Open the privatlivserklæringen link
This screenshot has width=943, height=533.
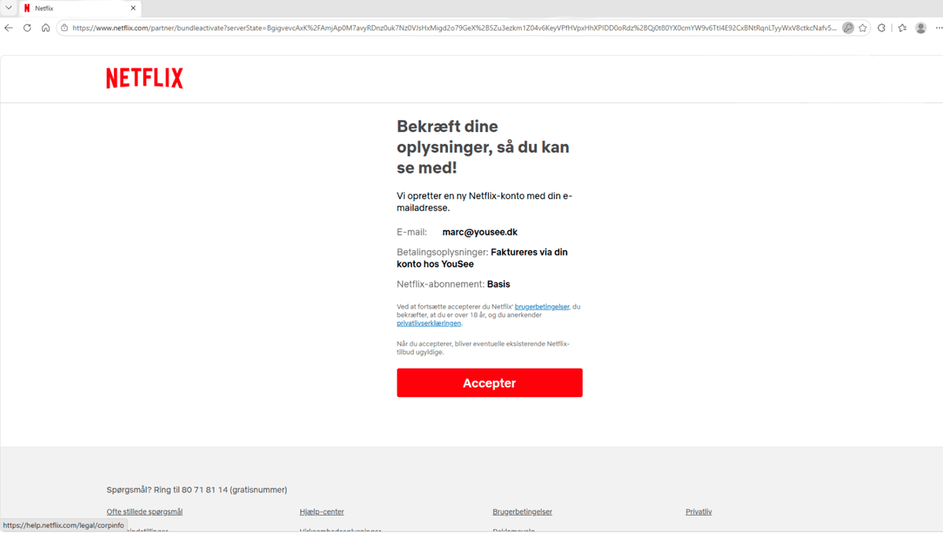pos(429,323)
